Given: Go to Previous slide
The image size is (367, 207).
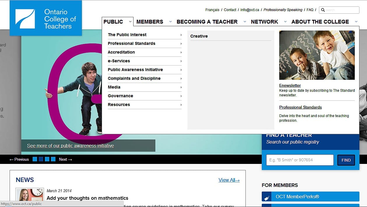Looking at the screenshot, I should pos(19,159).
